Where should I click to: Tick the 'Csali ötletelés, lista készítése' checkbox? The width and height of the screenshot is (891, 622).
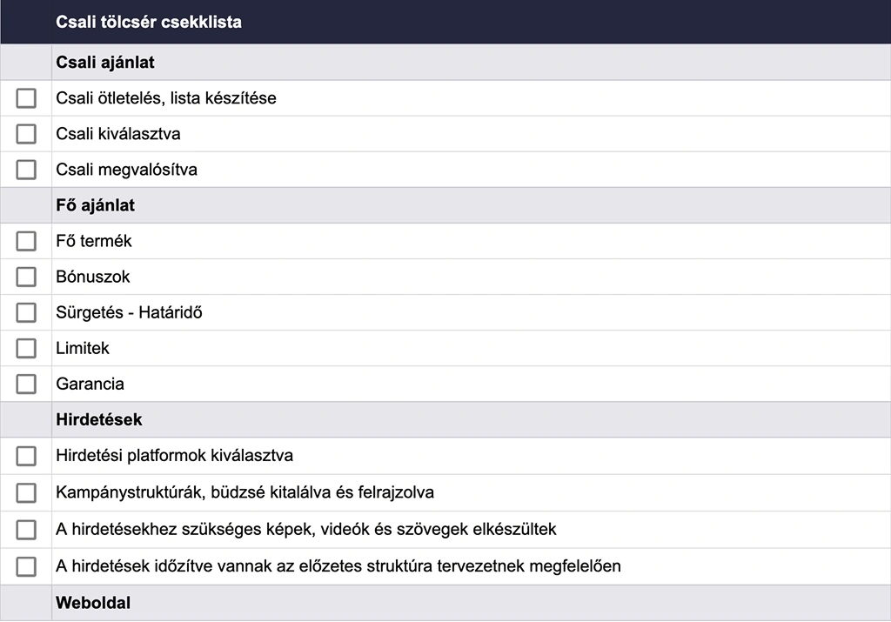tap(26, 98)
